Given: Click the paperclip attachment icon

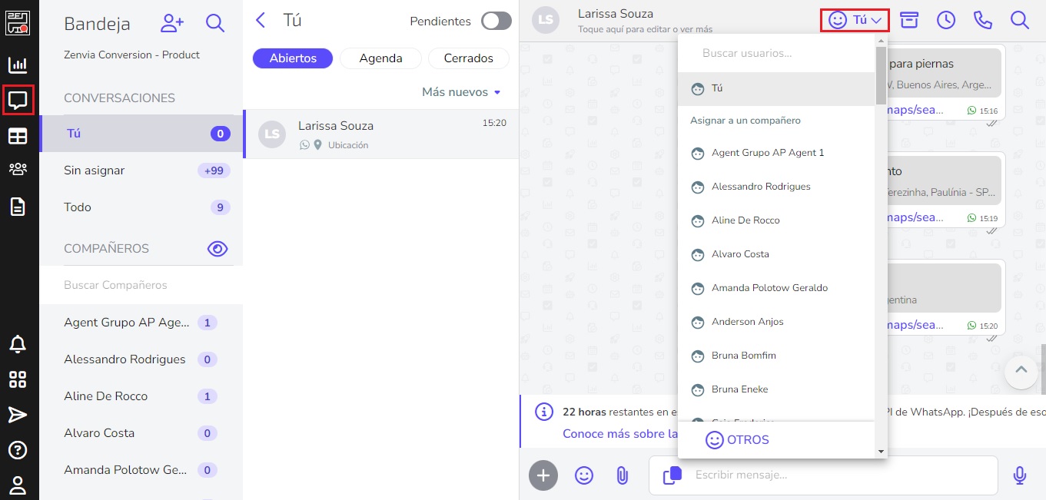Looking at the screenshot, I should pyautogui.click(x=623, y=475).
